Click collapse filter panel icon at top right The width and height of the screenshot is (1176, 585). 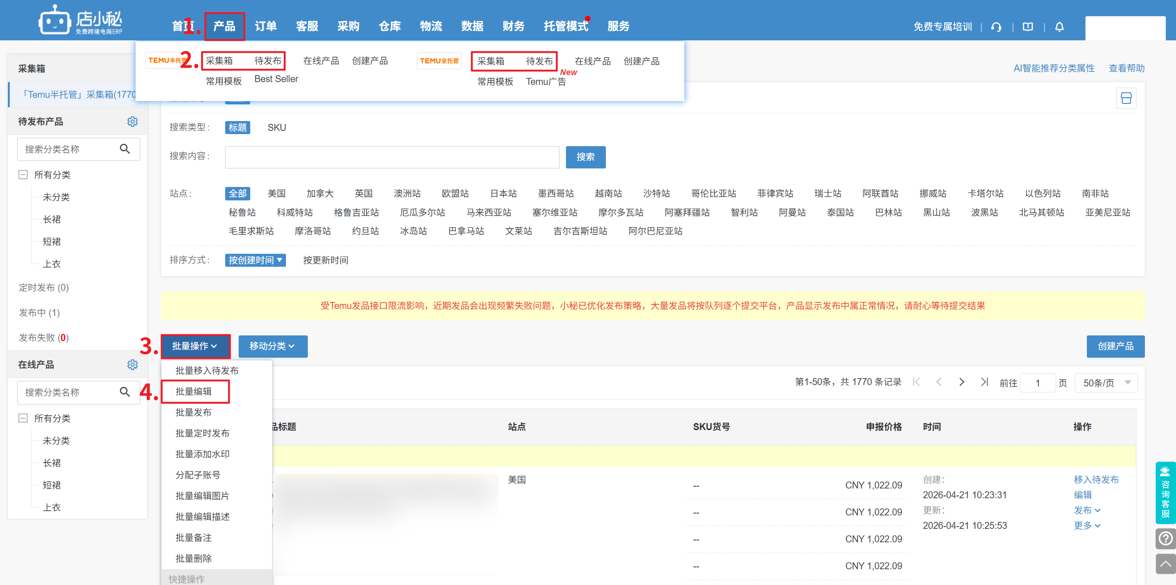click(1126, 98)
